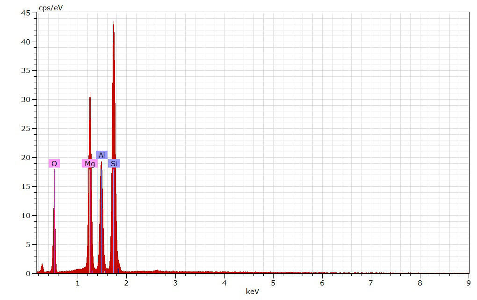The width and height of the screenshot is (477, 300).
Task: Select the Si element label
Action: (114, 163)
